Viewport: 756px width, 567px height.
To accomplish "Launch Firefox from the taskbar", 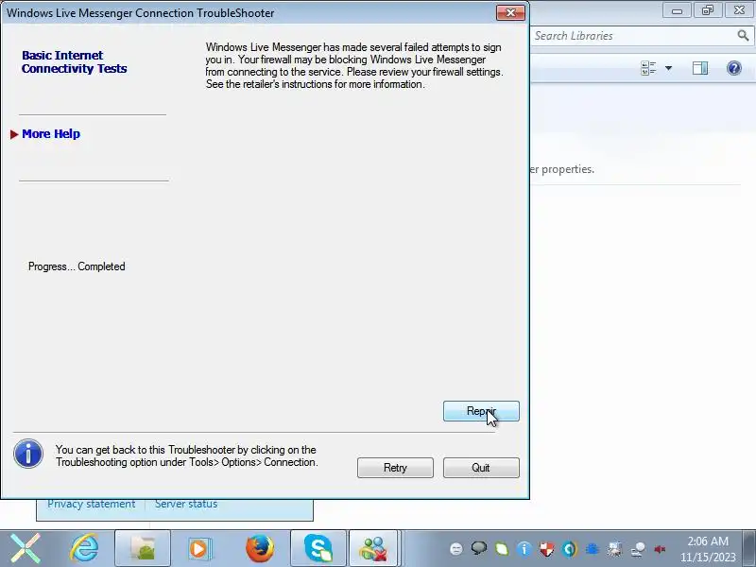I will point(260,548).
